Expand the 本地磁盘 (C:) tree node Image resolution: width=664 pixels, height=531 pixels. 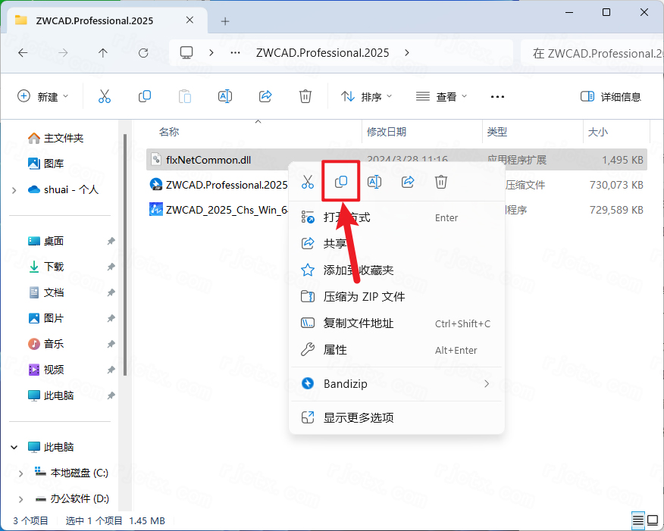21,473
